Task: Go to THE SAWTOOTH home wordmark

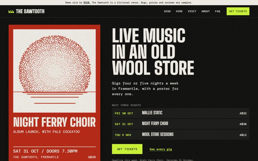Action: [30, 11]
